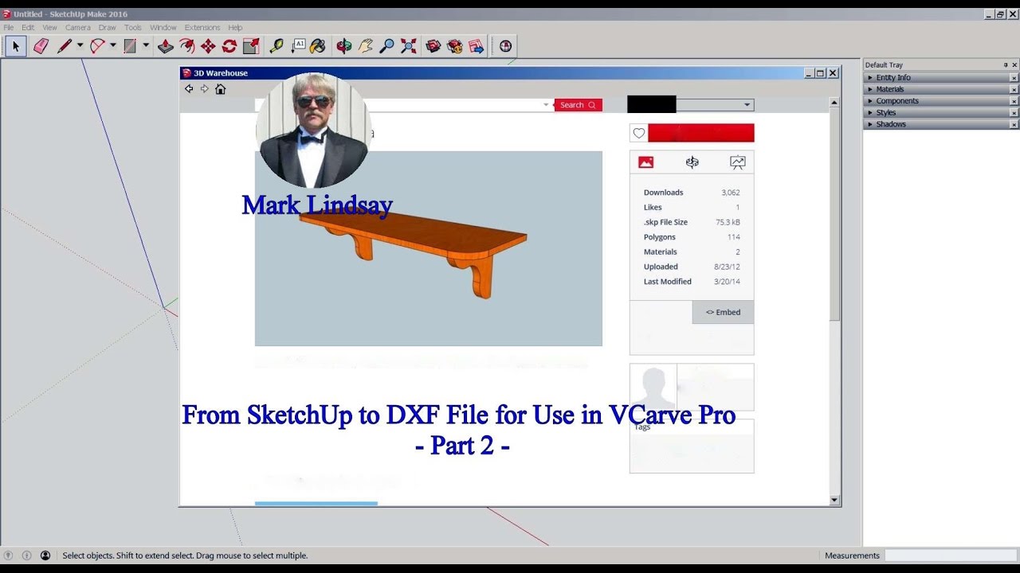
Task: Click the red Search button
Action: pos(578,105)
